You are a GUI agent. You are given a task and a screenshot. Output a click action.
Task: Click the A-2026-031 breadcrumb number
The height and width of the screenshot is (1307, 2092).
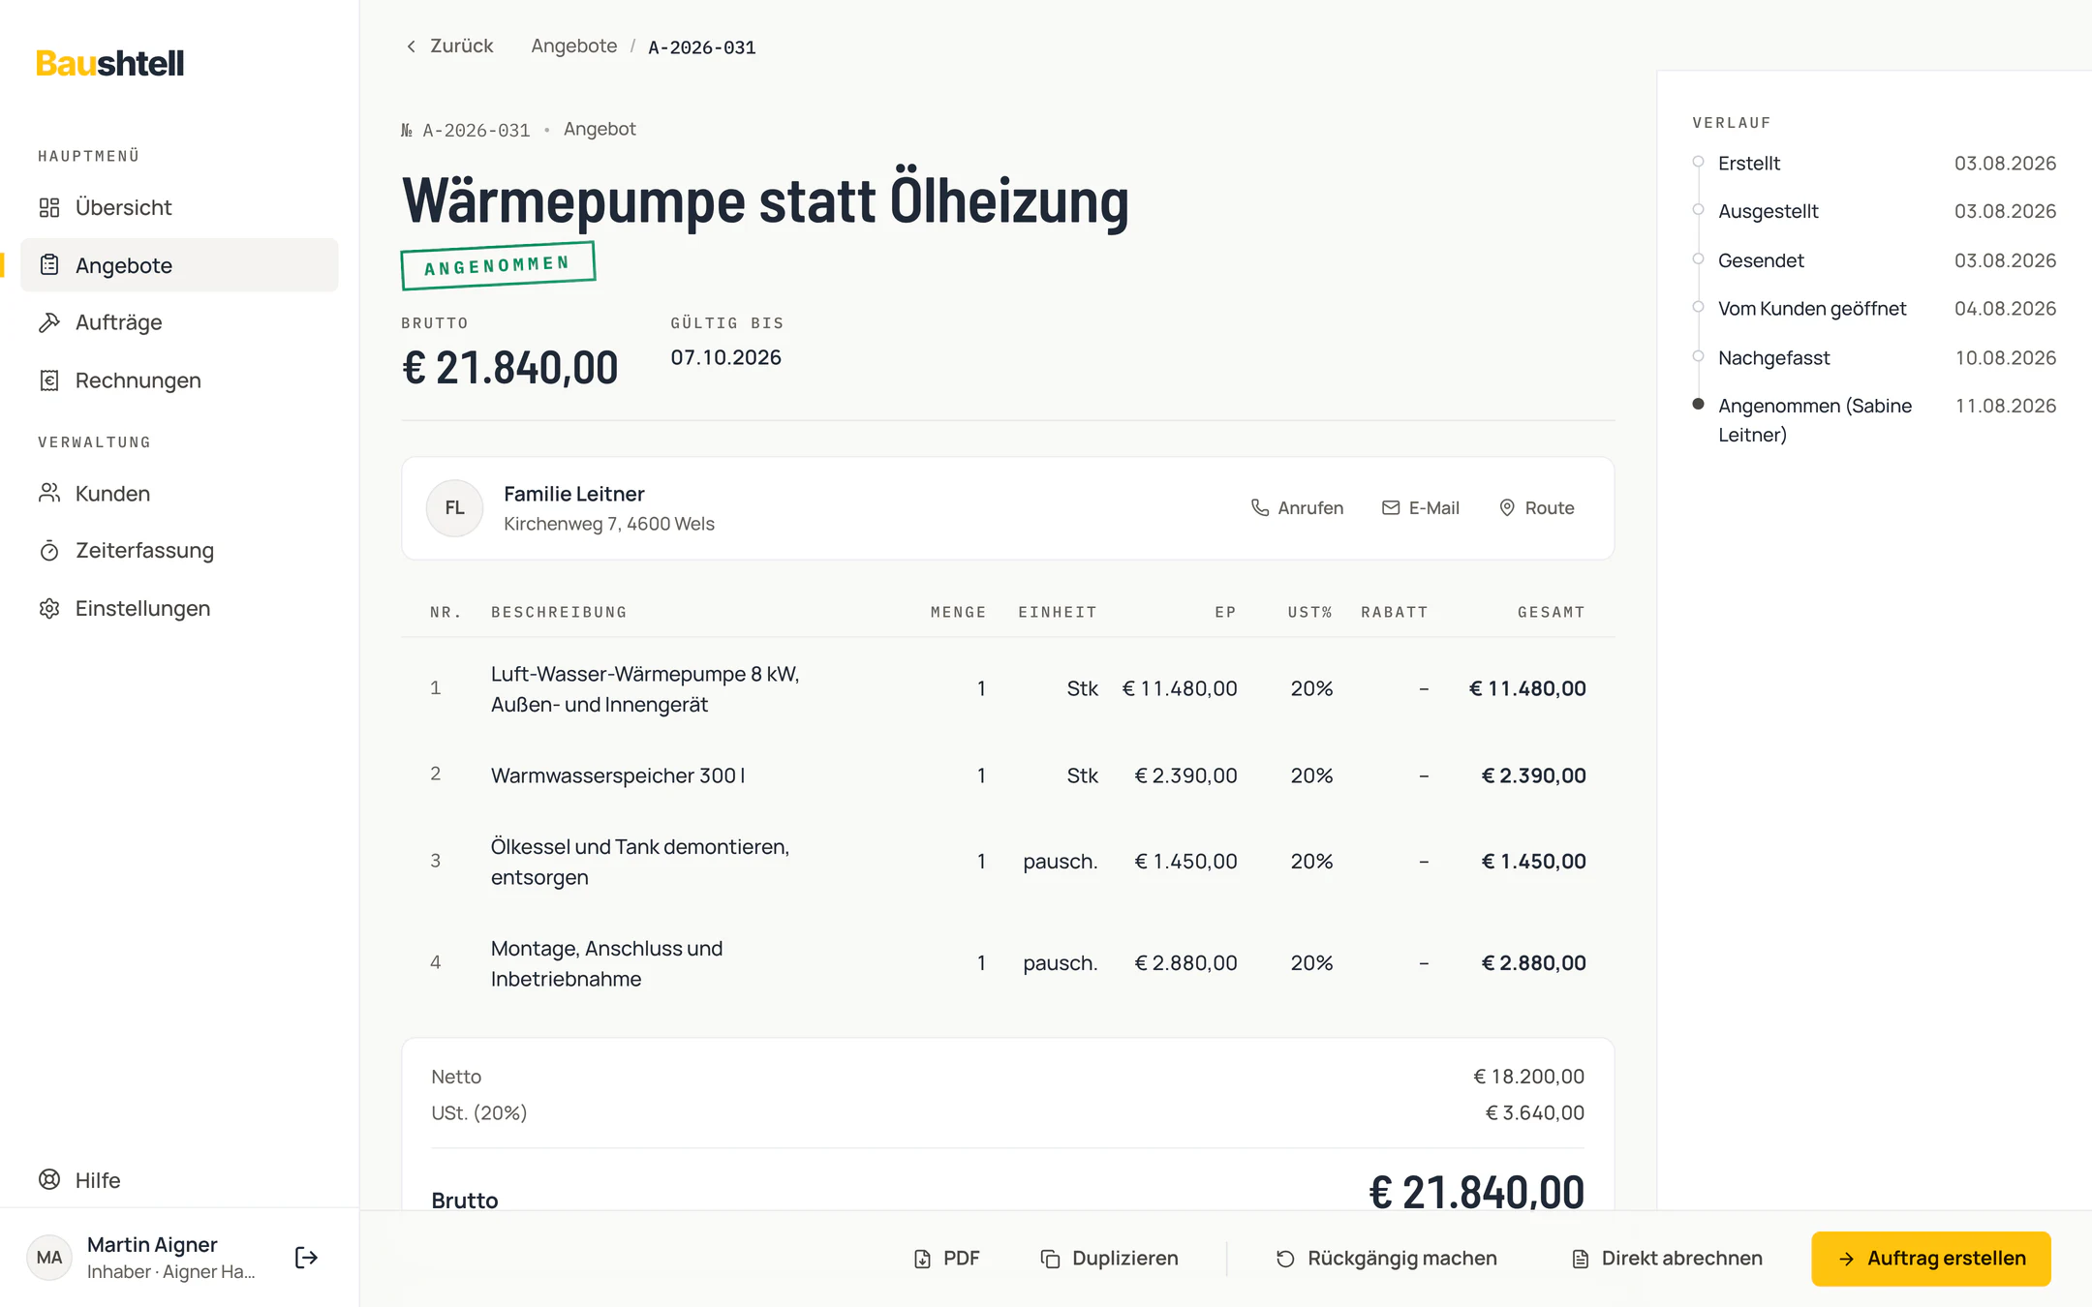702,47
